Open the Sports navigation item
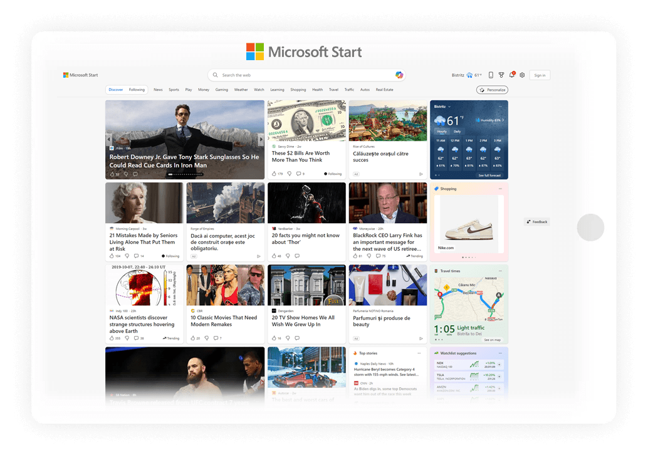This screenshot has height=455, width=648. tap(174, 90)
